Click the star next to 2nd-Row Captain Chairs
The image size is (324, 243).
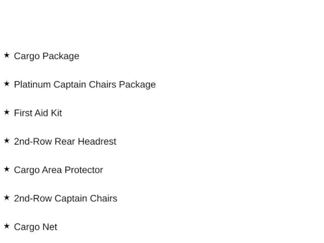7,198
